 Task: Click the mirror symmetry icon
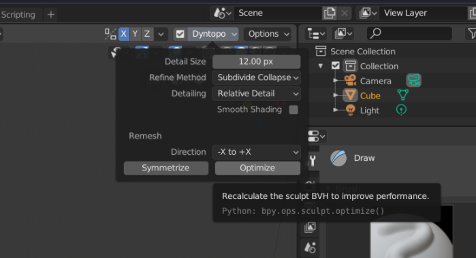[110, 34]
